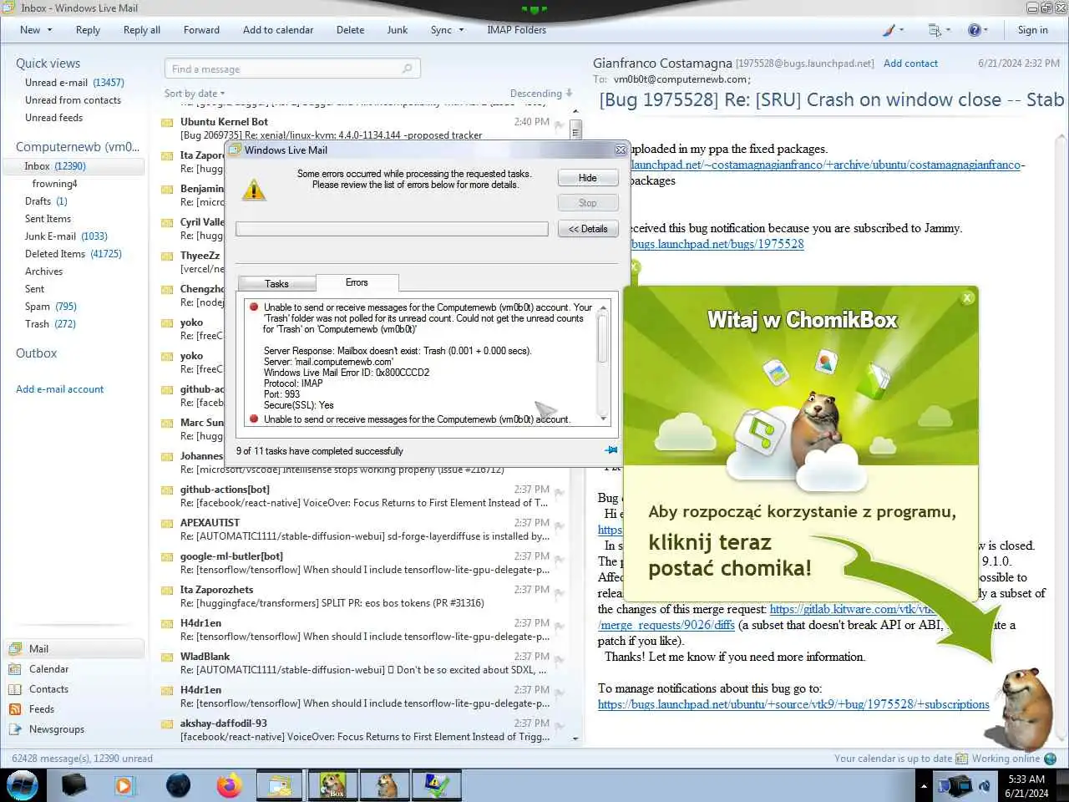Viewport: 1069px width, 802px height.
Task: Open IMAP Folders from toolbar
Action: pos(517,30)
